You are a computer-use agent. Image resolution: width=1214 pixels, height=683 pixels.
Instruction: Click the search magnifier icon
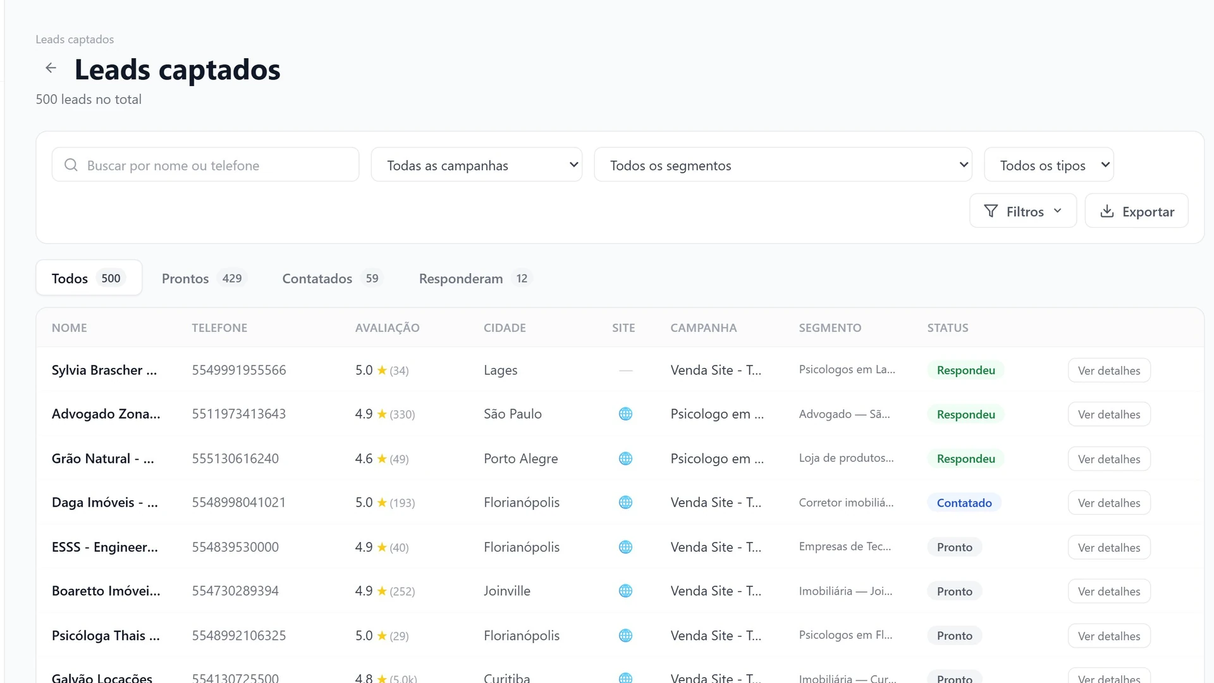click(x=71, y=165)
